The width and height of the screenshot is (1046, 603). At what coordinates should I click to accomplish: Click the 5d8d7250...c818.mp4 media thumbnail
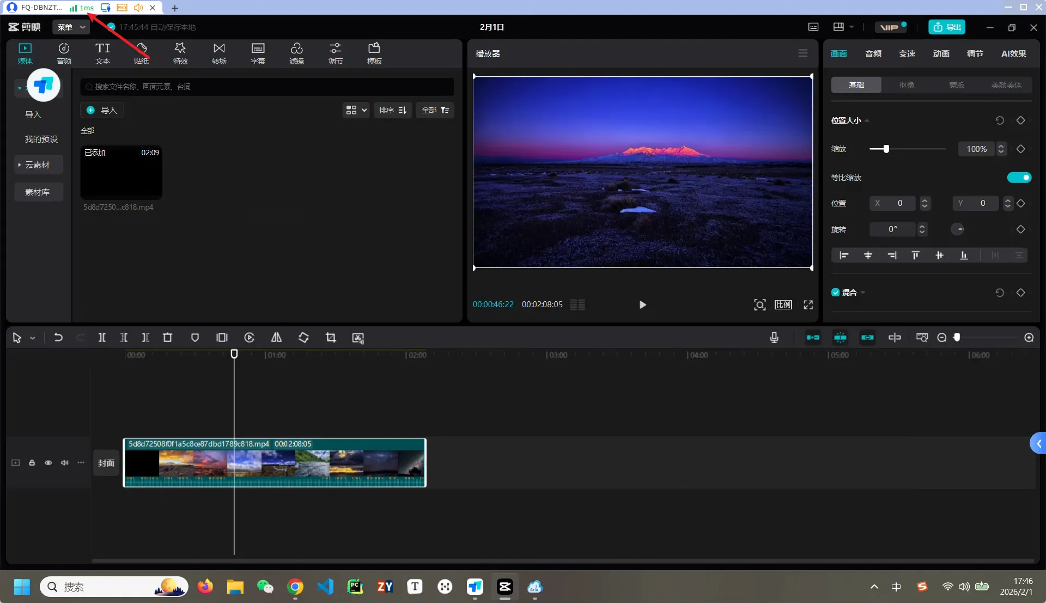pyautogui.click(x=121, y=173)
